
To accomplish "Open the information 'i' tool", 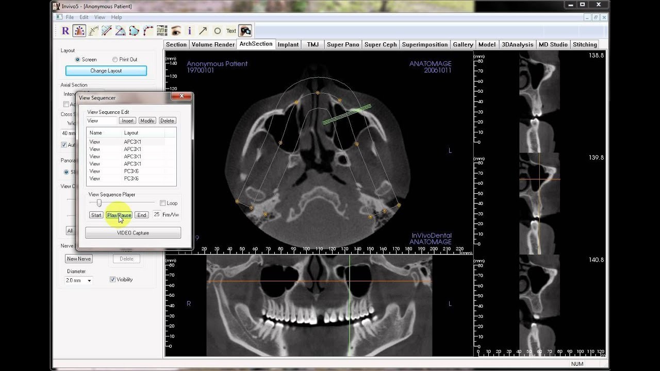I will [x=189, y=31].
